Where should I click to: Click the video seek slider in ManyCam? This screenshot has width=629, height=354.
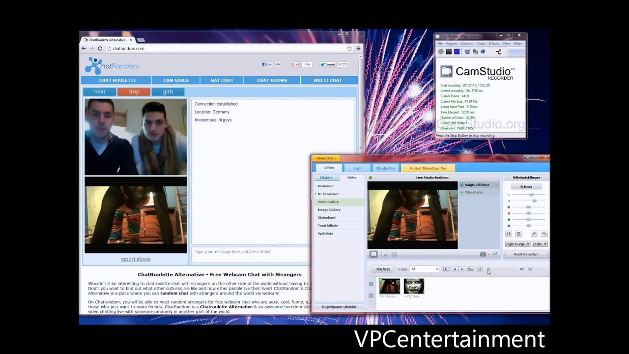tap(502, 269)
